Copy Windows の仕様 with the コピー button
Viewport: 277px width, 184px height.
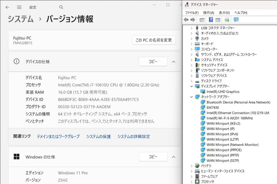click(x=153, y=157)
